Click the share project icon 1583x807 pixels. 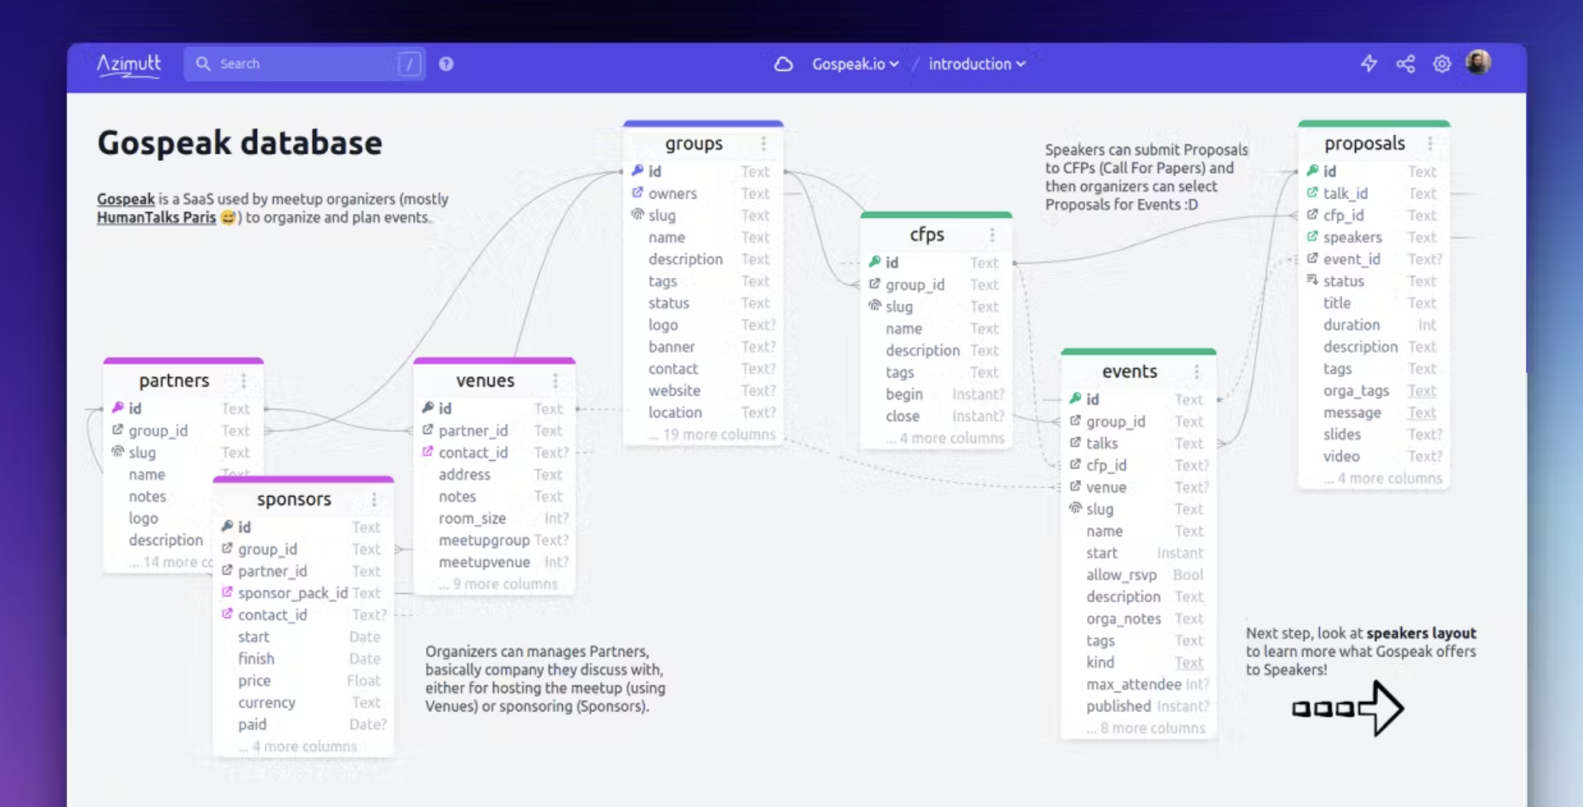[x=1406, y=63]
